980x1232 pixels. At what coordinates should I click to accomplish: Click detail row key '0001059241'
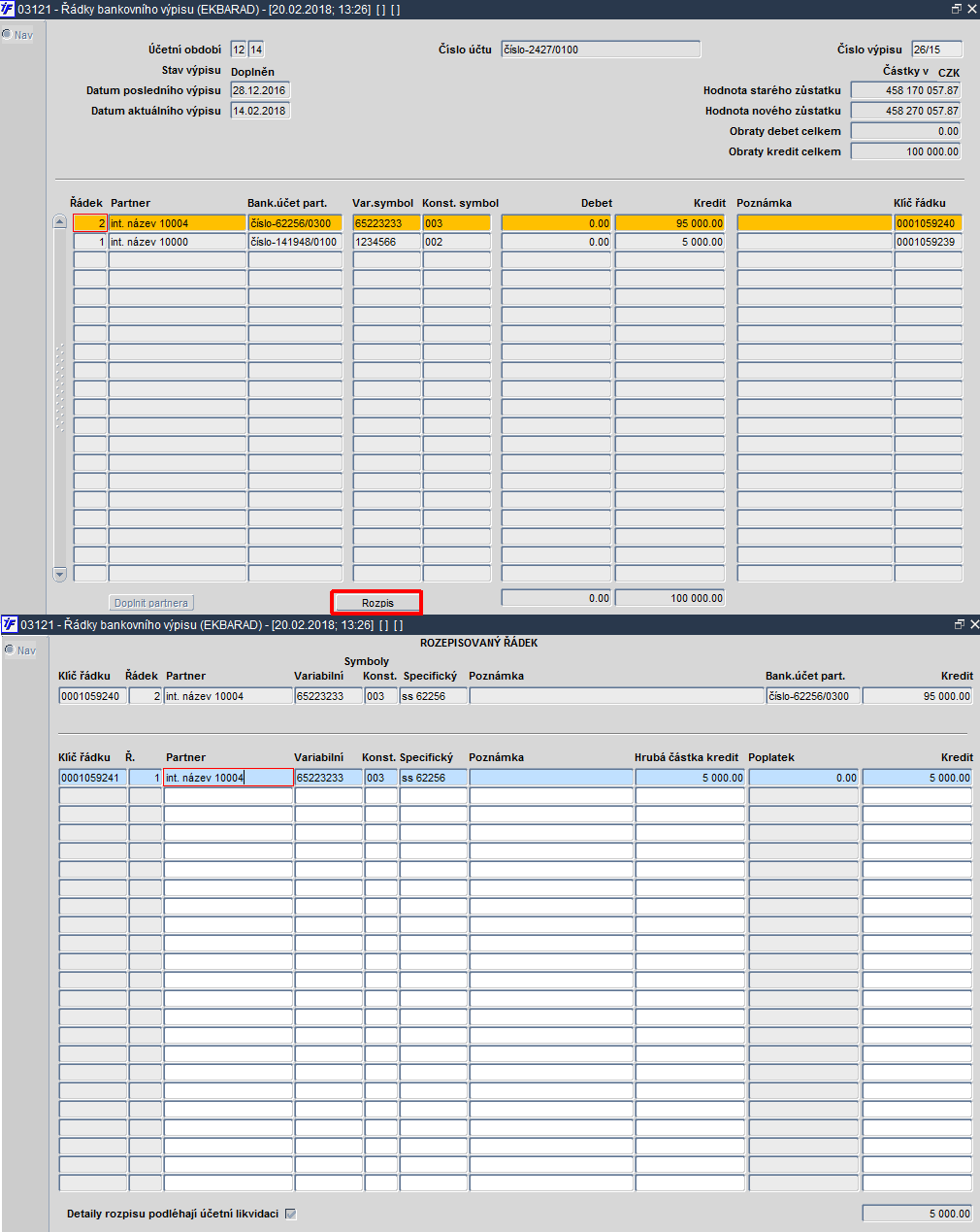click(93, 778)
